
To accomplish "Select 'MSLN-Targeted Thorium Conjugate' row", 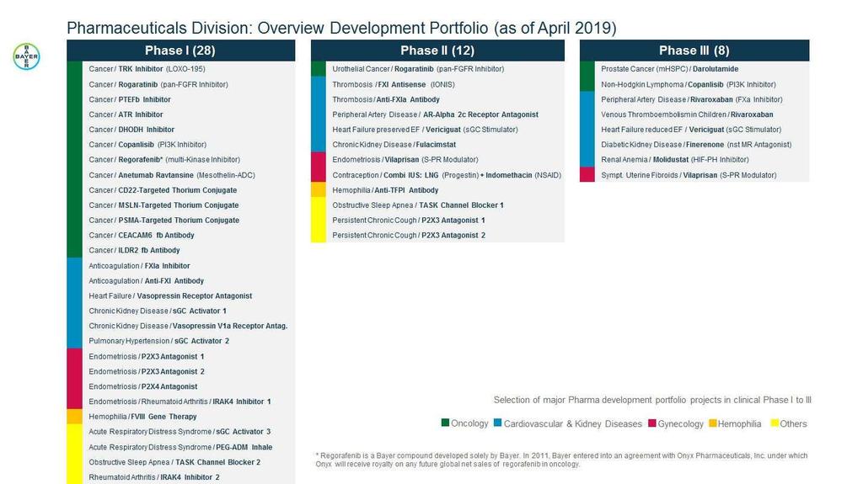I will (x=180, y=205).
